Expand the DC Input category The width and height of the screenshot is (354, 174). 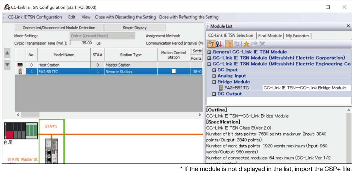click(214, 70)
